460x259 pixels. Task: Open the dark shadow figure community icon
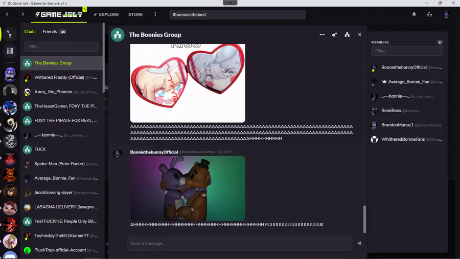pyautogui.click(x=10, y=91)
